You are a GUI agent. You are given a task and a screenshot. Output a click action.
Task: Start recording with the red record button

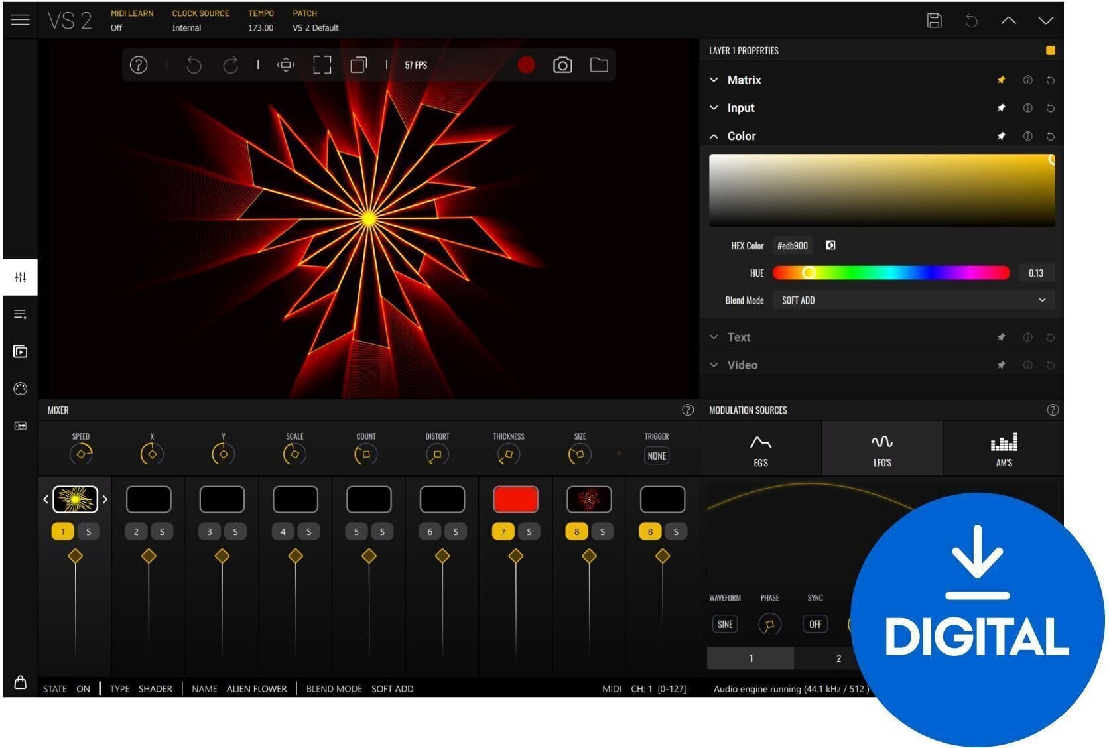(x=527, y=65)
